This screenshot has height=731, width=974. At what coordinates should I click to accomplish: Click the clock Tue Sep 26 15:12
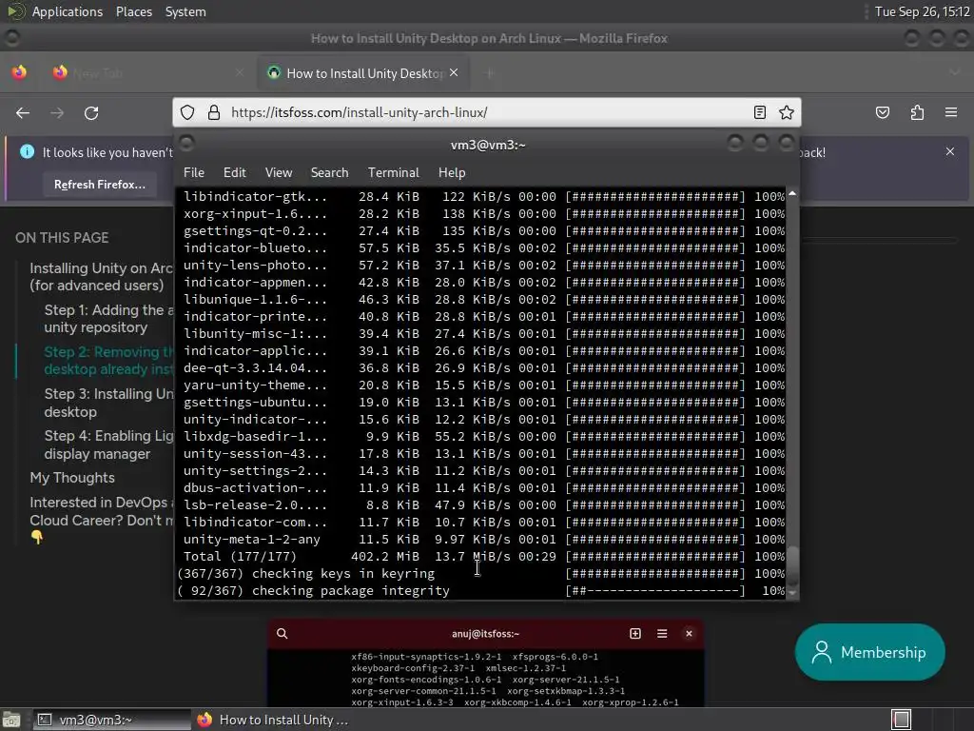click(922, 11)
